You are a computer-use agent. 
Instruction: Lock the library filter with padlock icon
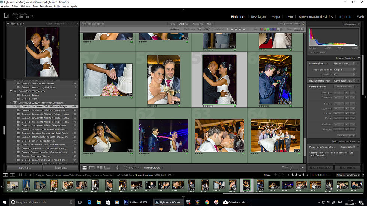pos(303,24)
